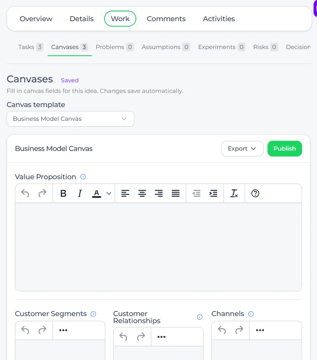Justify text in Value Proposition

click(x=176, y=193)
